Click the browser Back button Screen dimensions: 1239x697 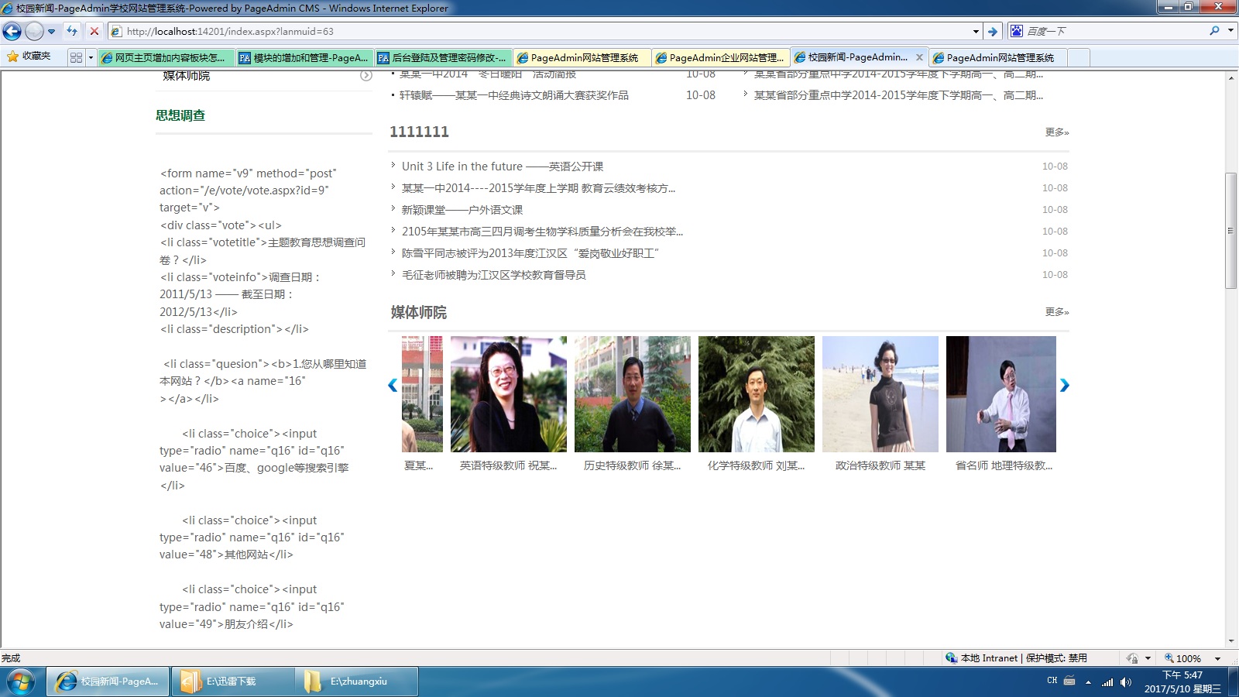[12, 31]
